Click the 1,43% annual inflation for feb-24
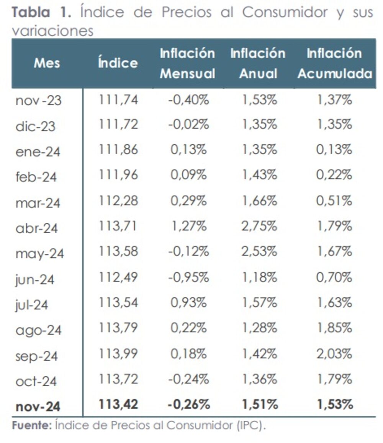Image resolution: width=383 pixels, height=443 pixels. [259, 175]
